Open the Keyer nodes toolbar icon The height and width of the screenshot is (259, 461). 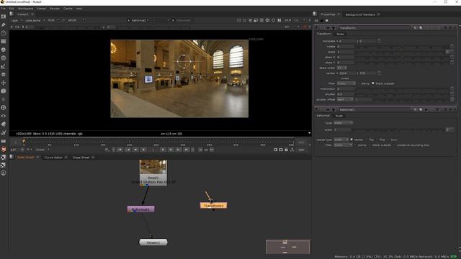(x=3, y=66)
